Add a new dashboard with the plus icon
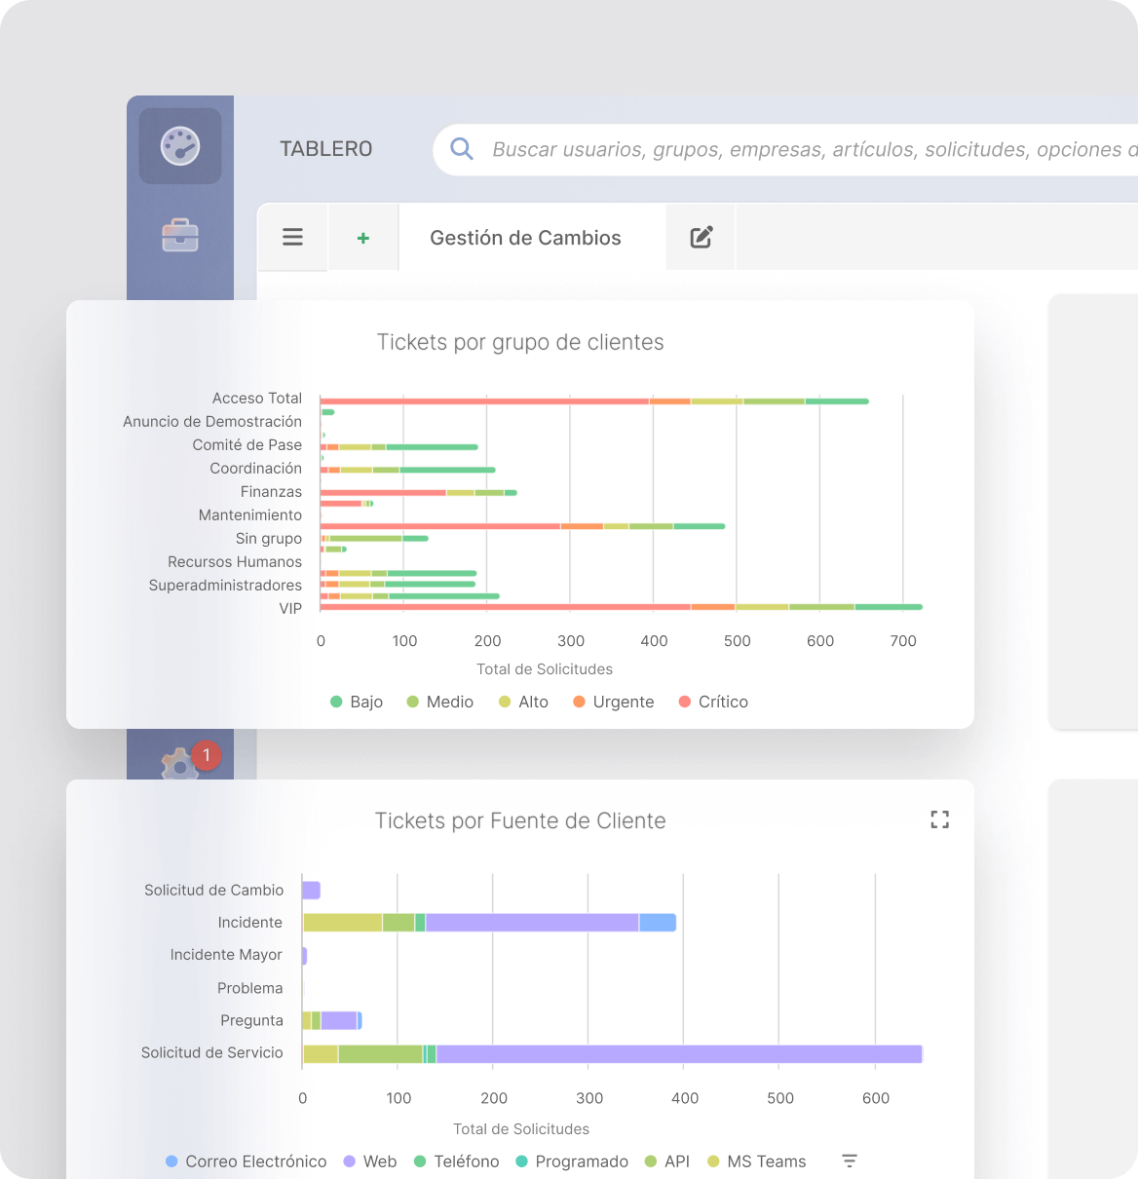Image resolution: width=1138 pixels, height=1179 pixels. (363, 237)
